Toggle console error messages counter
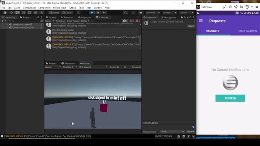 [x=138, y=21]
